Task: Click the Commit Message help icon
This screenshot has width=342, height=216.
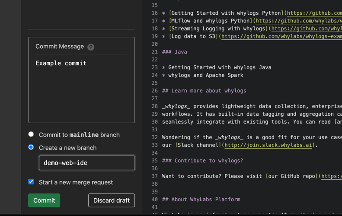Action: (91, 47)
